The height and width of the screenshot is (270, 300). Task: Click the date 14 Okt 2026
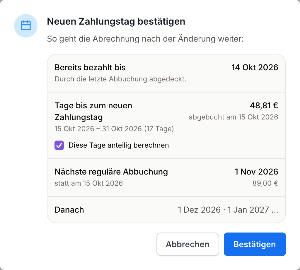coord(255,67)
